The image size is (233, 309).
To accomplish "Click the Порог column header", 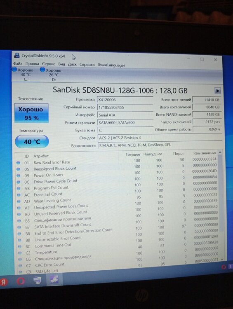I will tap(178, 153).
